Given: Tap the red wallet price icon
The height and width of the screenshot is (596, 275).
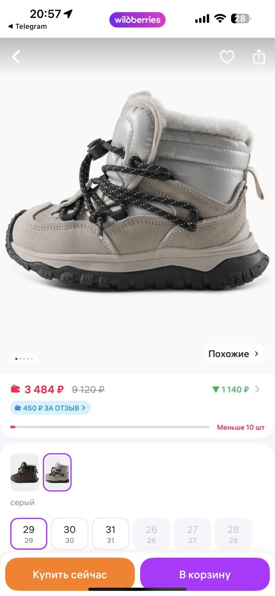Looking at the screenshot, I should tap(16, 389).
